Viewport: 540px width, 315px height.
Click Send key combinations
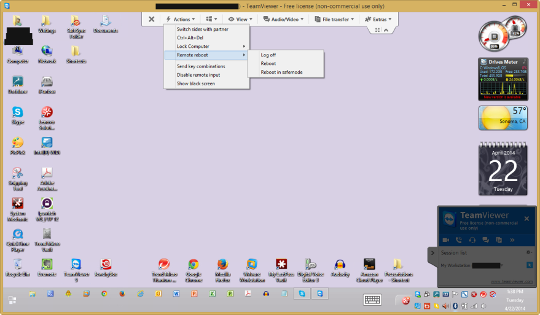pyautogui.click(x=200, y=66)
